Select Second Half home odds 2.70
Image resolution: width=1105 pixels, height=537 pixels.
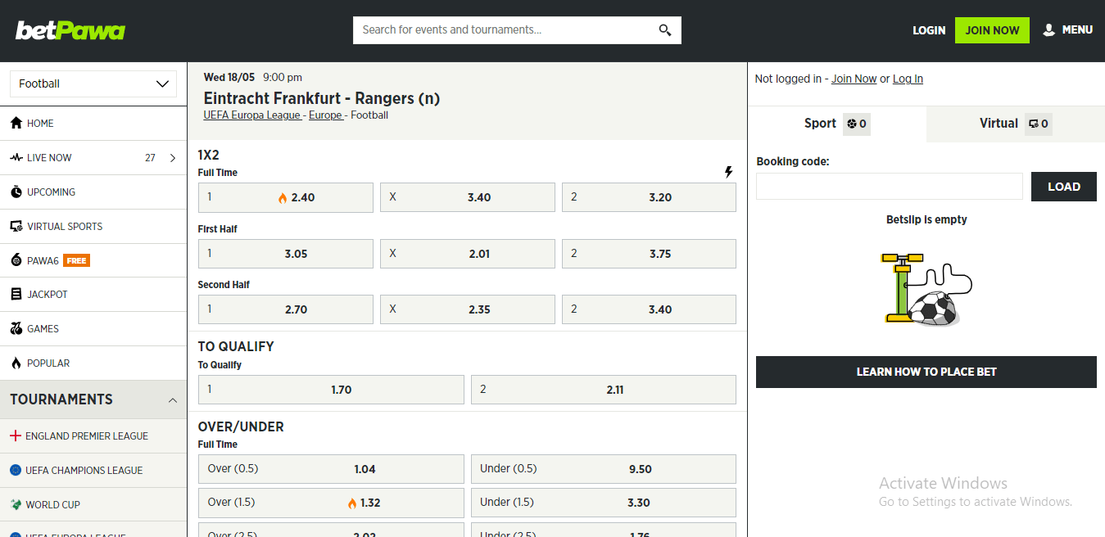click(x=286, y=309)
